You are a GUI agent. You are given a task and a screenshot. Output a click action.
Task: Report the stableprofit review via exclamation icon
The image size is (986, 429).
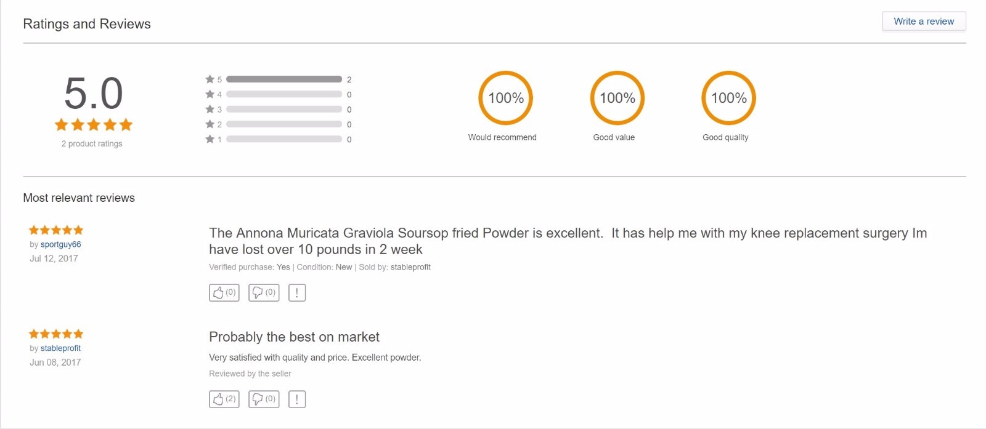296,399
